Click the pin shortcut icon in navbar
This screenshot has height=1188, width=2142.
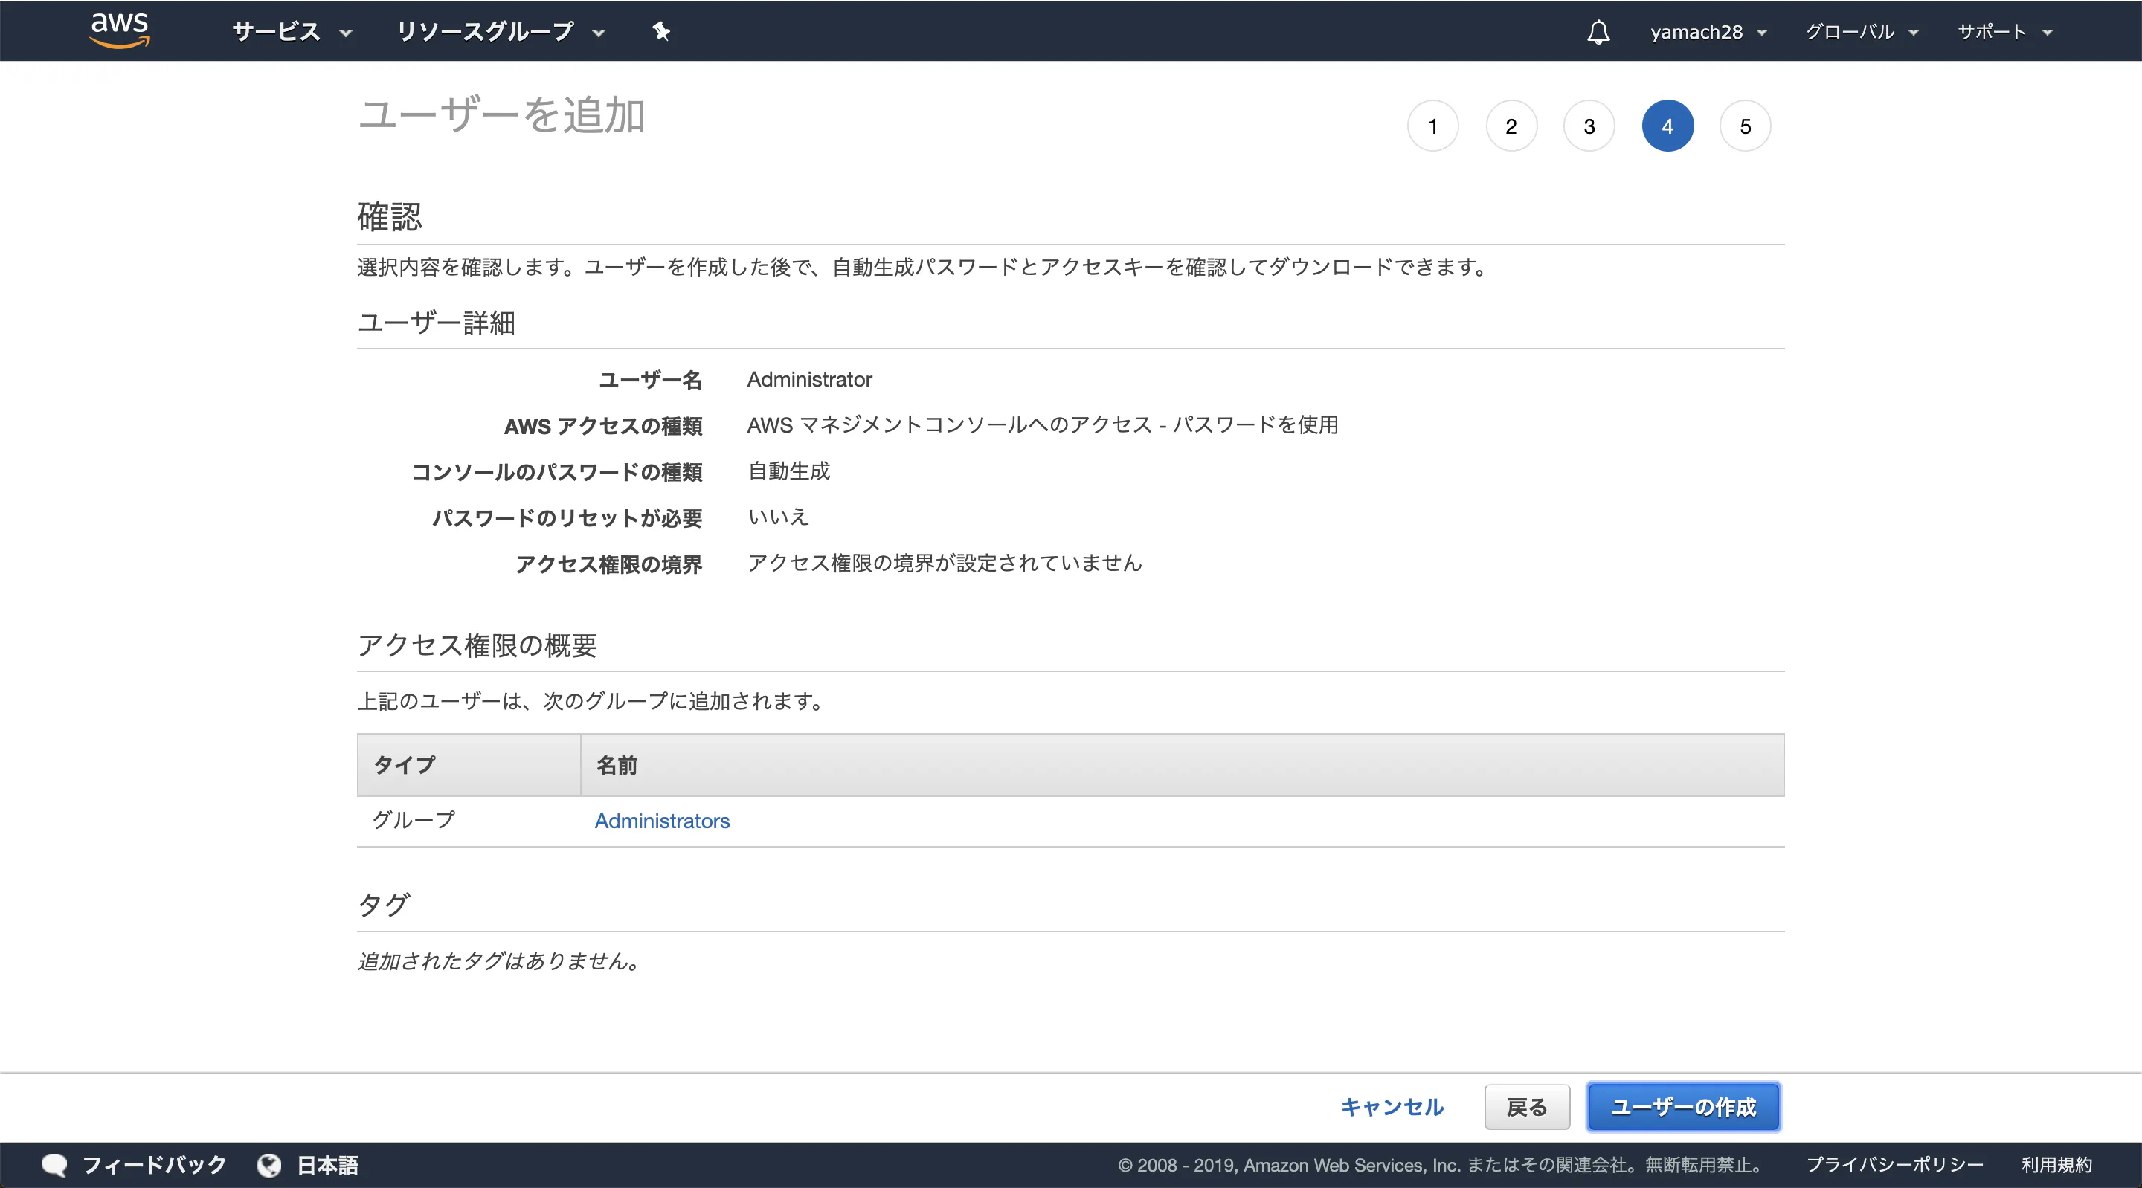tap(660, 31)
